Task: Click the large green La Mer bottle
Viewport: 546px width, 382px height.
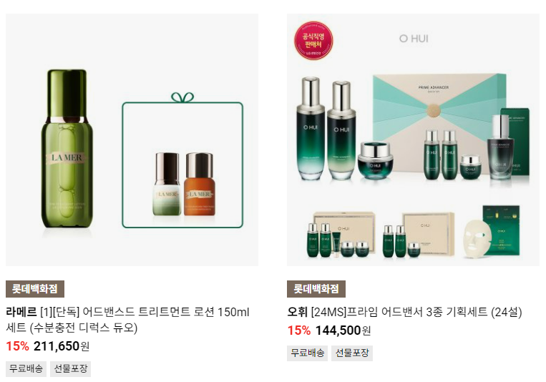Action: (x=67, y=149)
